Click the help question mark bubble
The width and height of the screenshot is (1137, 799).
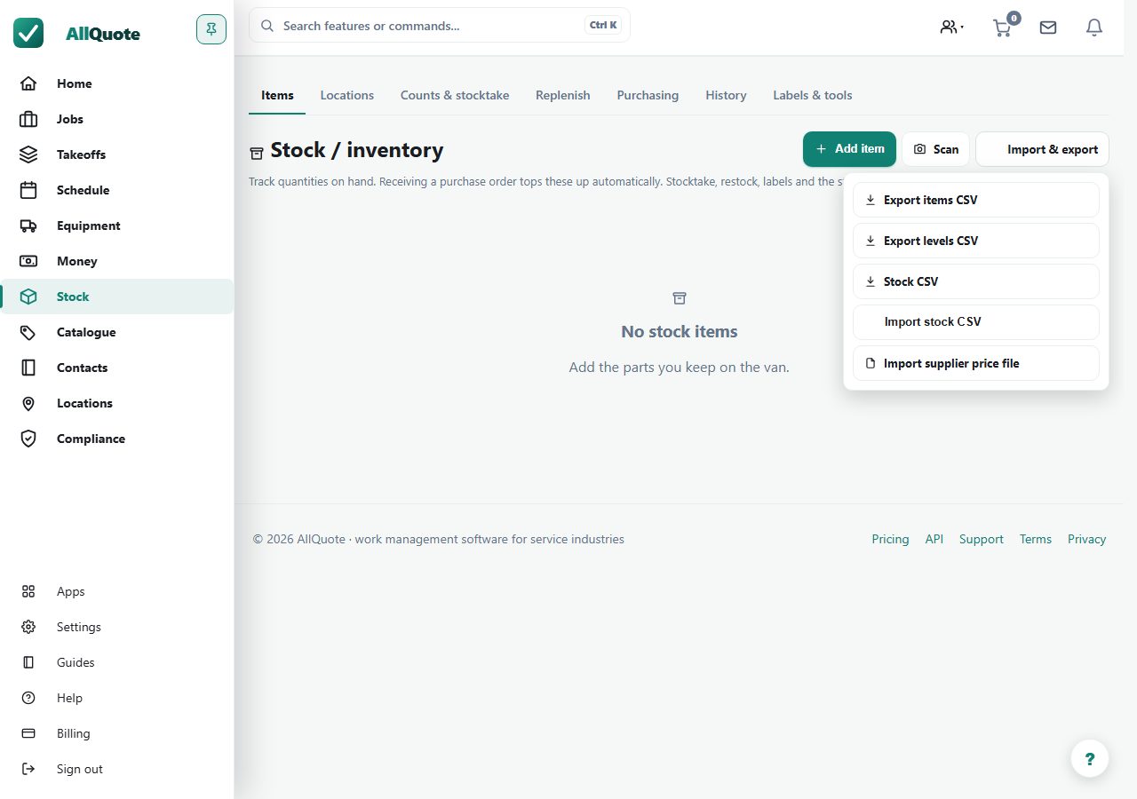click(1090, 759)
